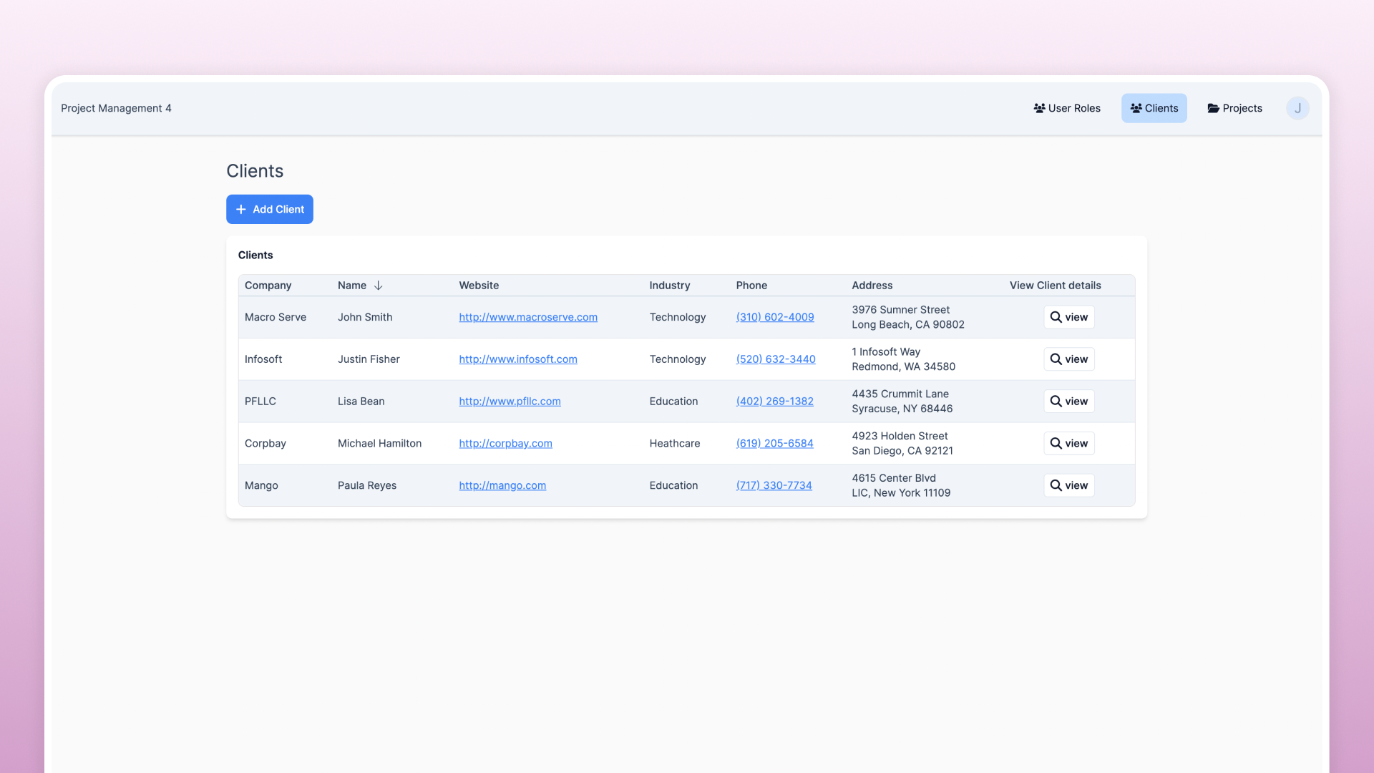Viewport: 1374px width, 773px height.
Task: Click the Add Client button
Action: (270, 209)
